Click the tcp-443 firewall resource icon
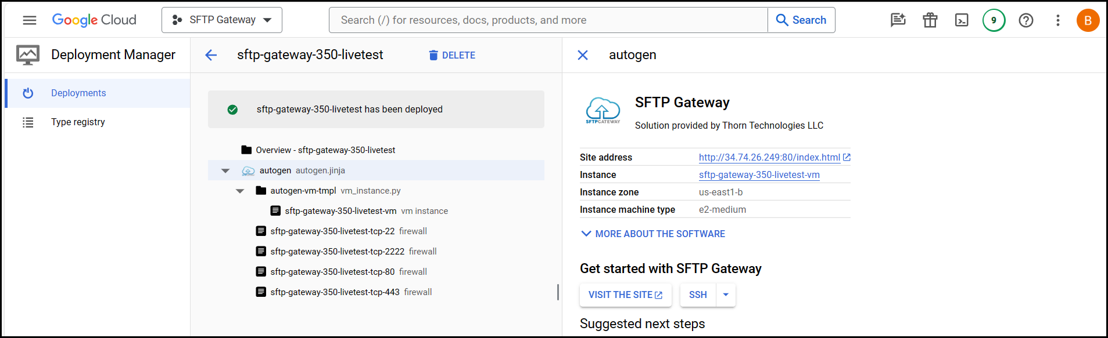The image size is (1108, 338). click(261, 292)
